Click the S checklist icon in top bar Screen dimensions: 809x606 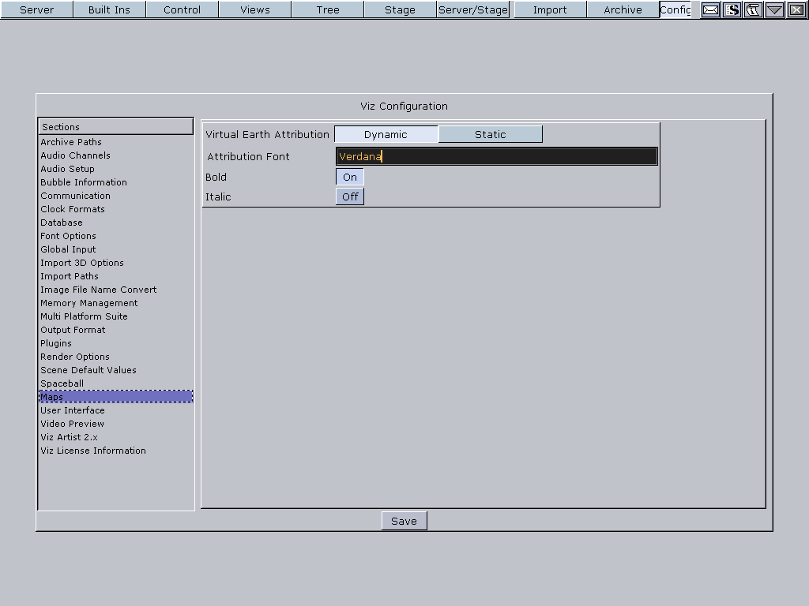click(732, 10)
